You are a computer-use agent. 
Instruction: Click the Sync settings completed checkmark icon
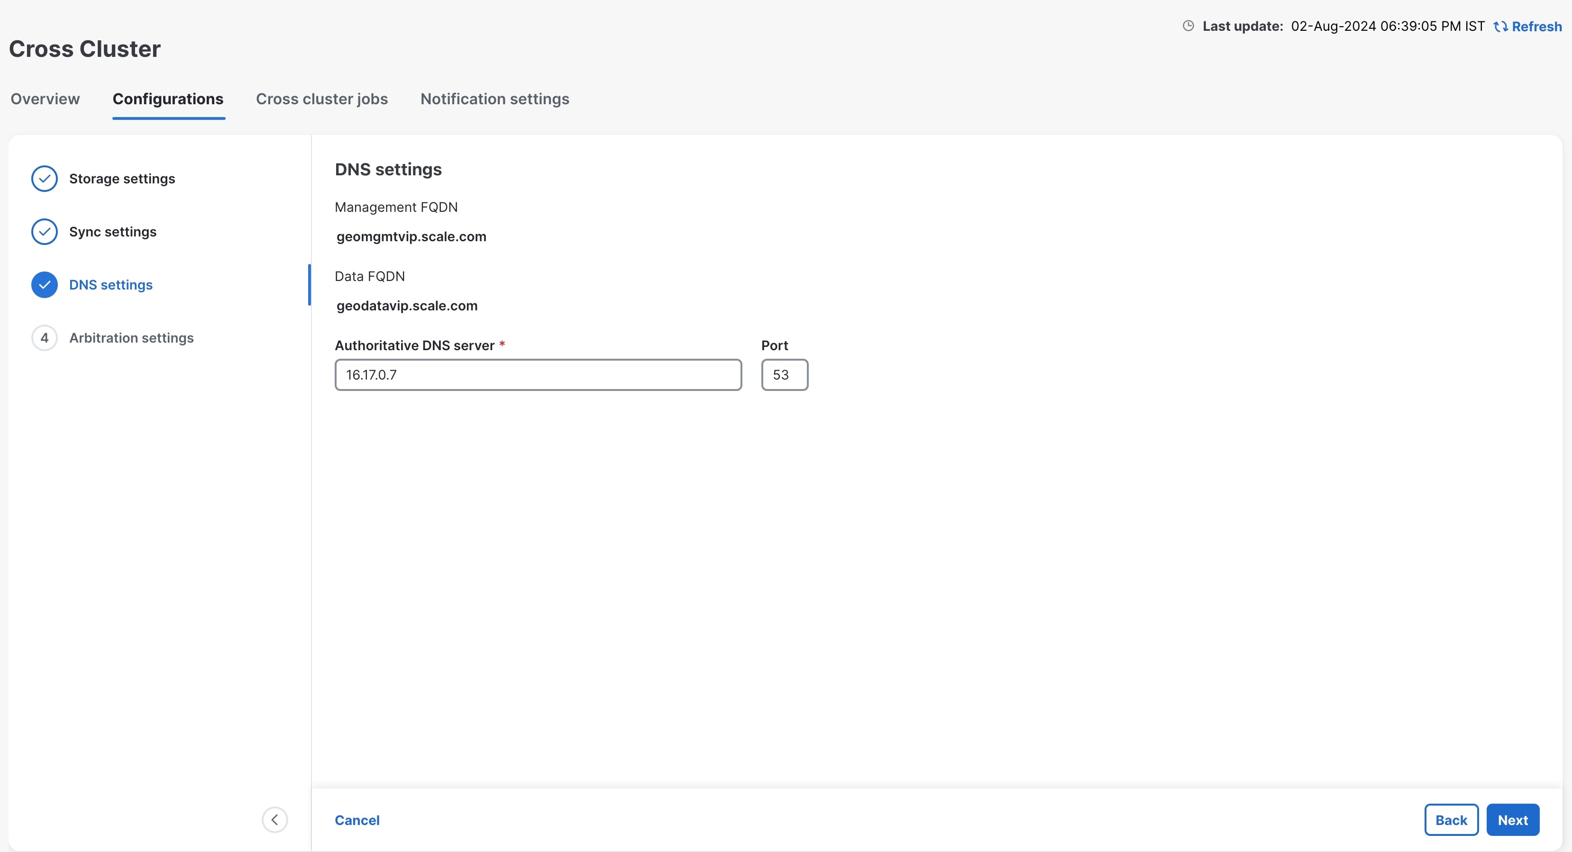44,231
